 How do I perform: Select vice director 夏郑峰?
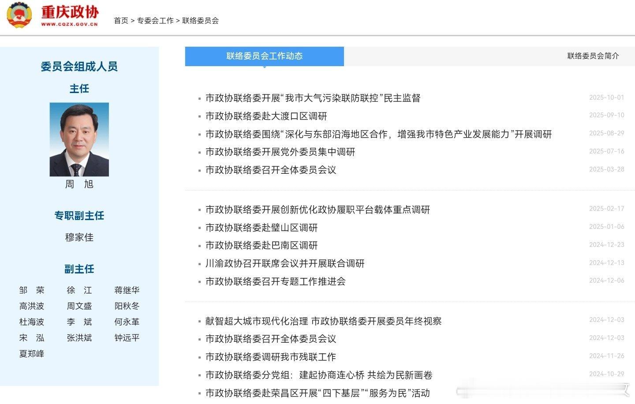coord(32,354)
